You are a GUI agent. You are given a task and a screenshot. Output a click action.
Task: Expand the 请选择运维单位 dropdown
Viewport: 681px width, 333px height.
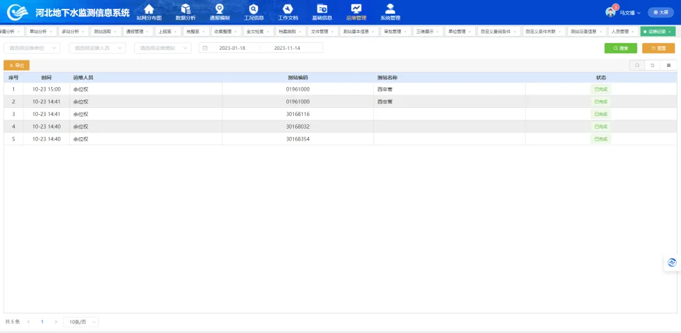tap(30, 48)
